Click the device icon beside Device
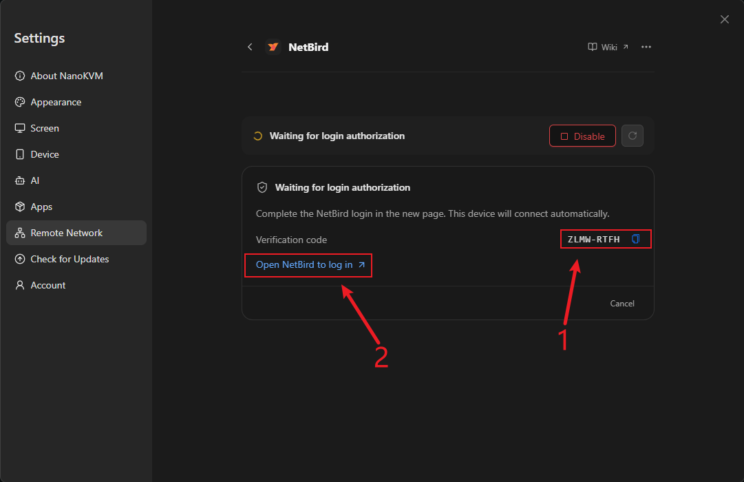 point(20,154)
